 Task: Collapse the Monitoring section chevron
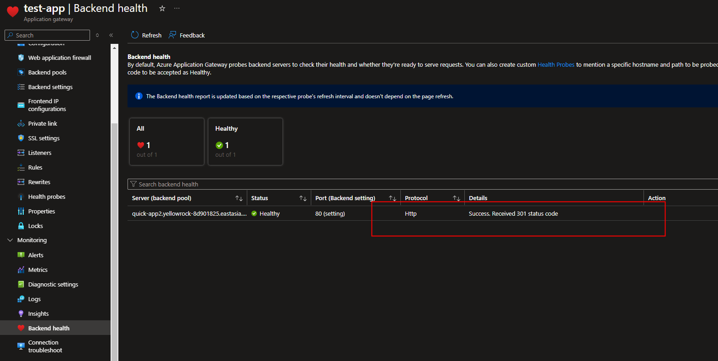click(10, 240)
